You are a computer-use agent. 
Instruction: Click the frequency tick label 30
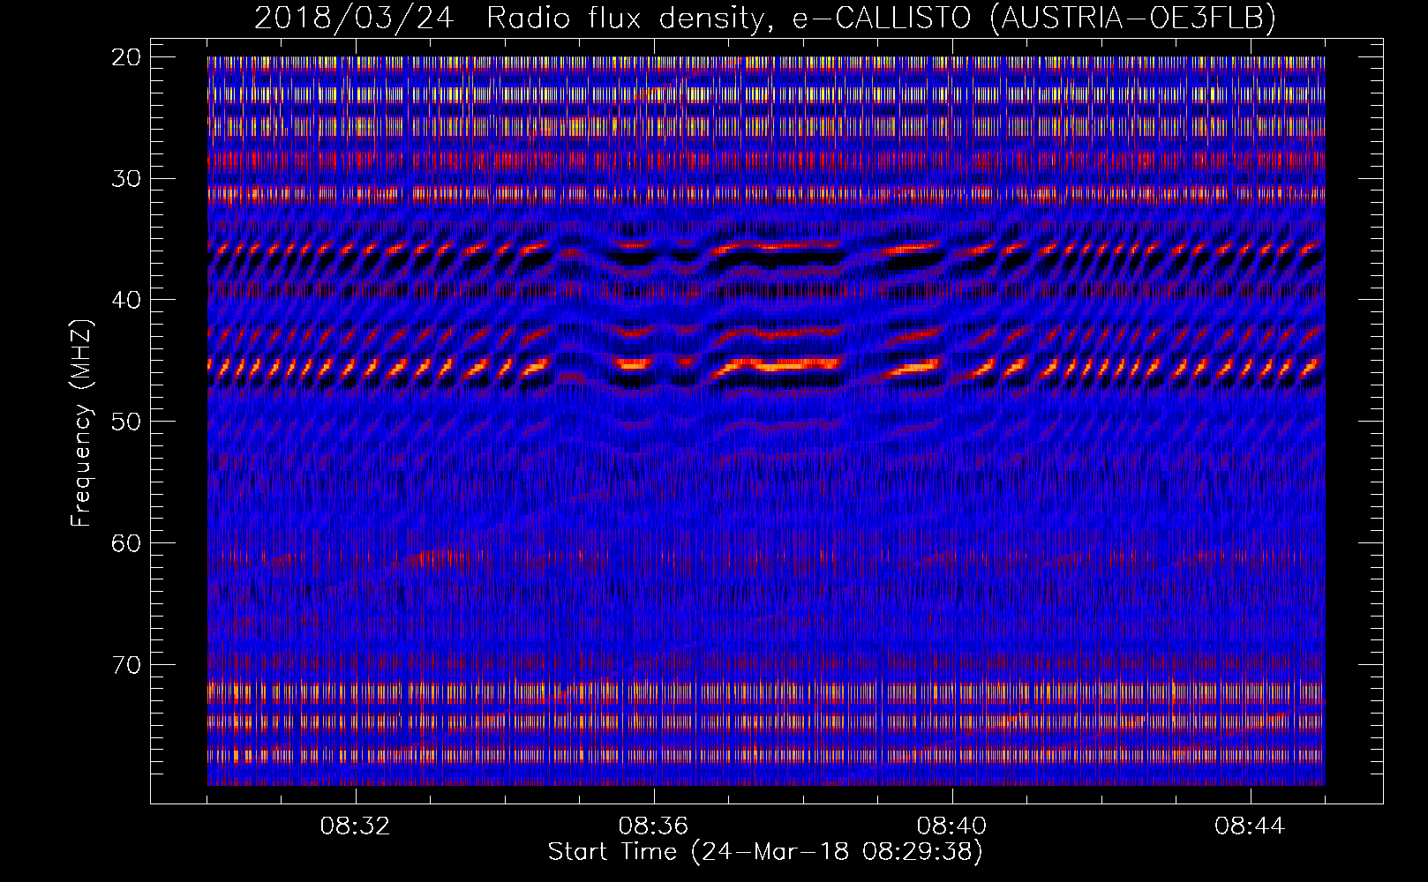click(127, 179)
